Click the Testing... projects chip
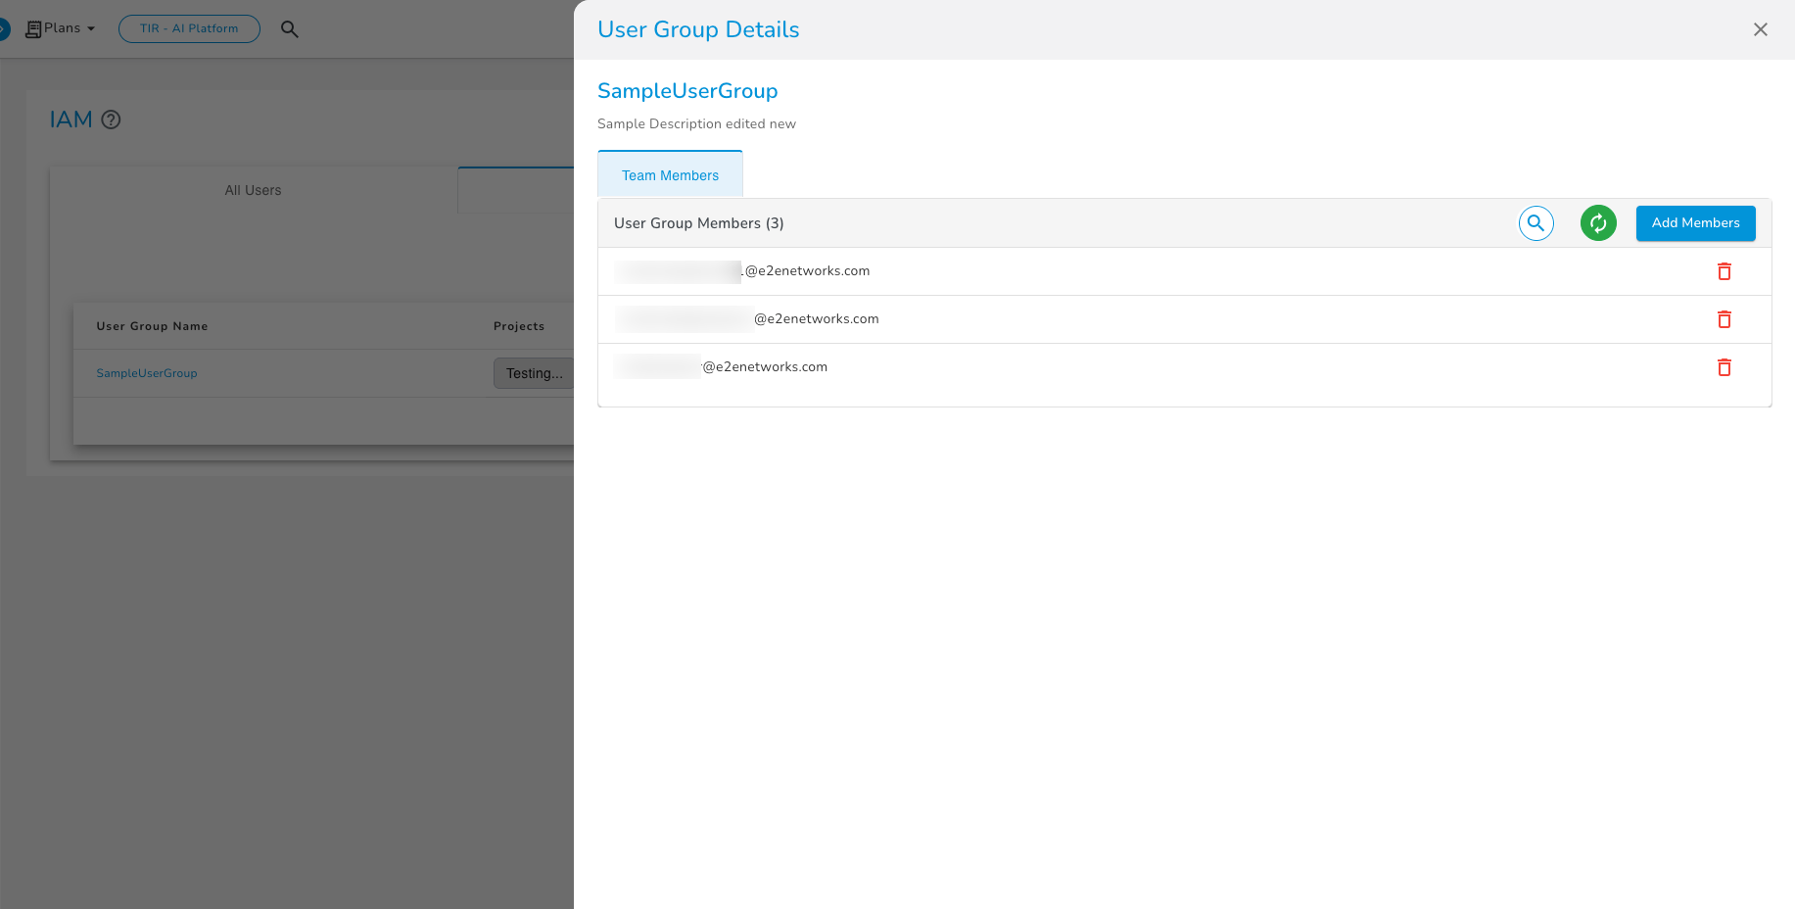The image size is (1795, 909). [x=534, y=373]
